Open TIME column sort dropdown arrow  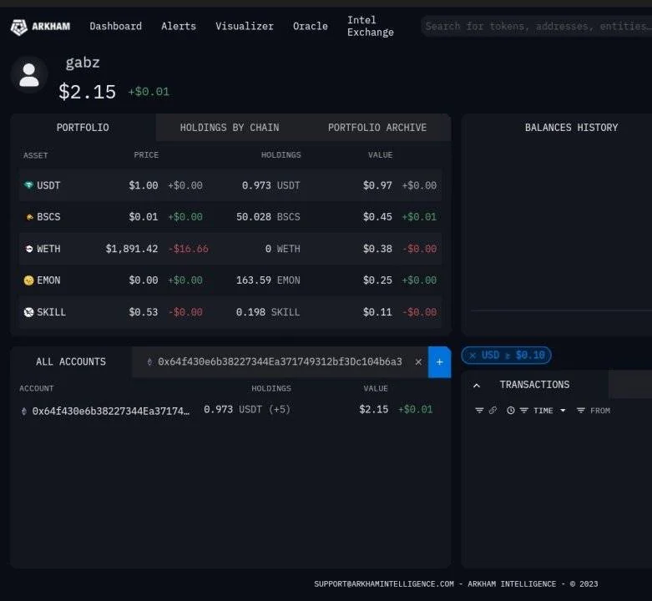click(x=563, y=411)
